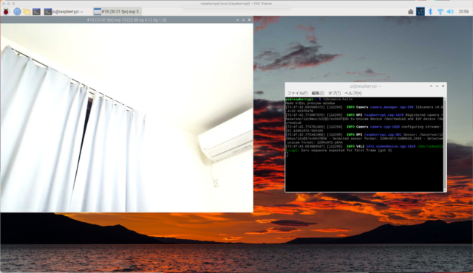Image resolution: width=473 pixels, height=273 pixels.
Task: Open the Raspberry Pi applications menu
Action: (6, 12)
